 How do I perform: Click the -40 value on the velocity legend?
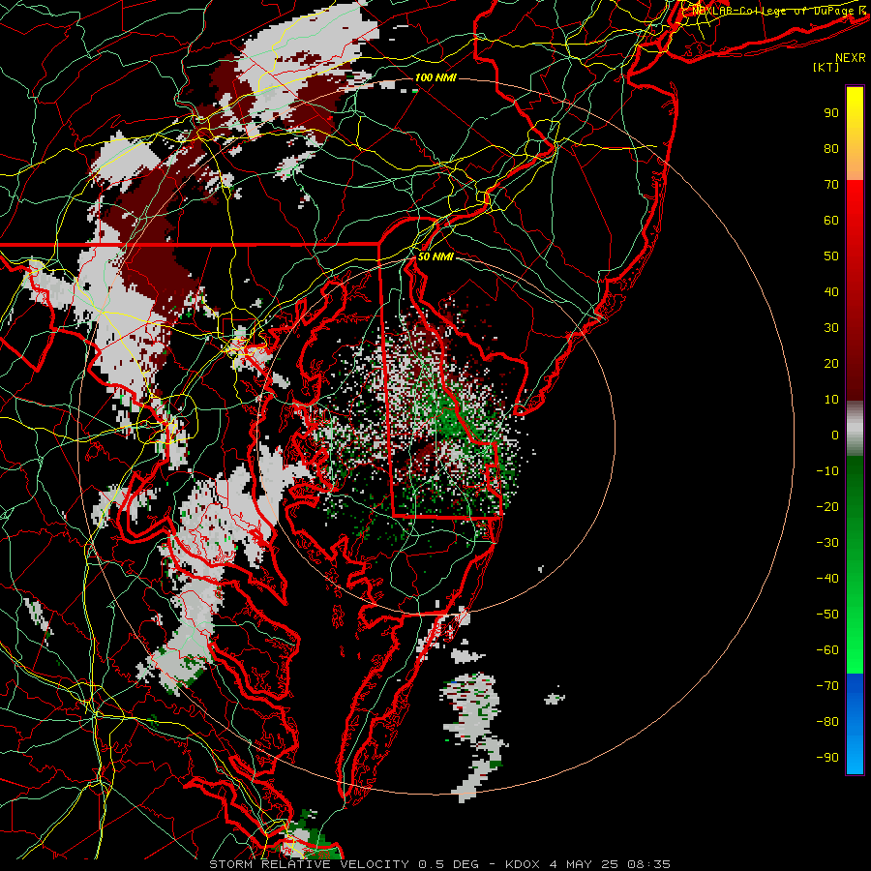[x=827, y=579]
